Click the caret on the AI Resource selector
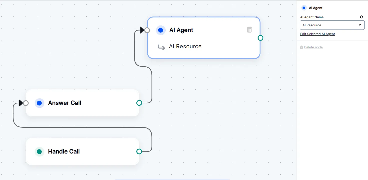This screenshot has height=180, width=368. pyautogui.click(x=360, y=25)
